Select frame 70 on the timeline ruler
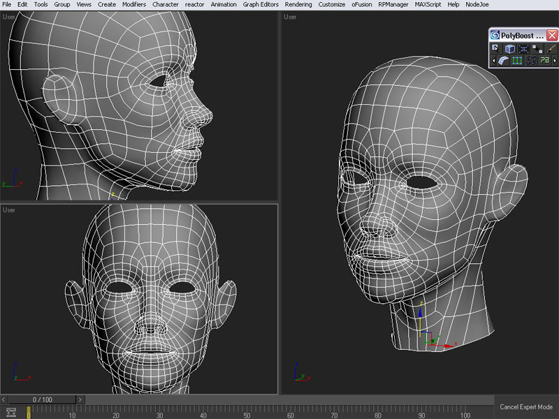The height and width of the screenshot is (419, 559). pos(334,415)
